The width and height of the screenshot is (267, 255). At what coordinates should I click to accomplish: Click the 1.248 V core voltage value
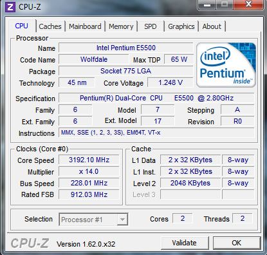170,82
